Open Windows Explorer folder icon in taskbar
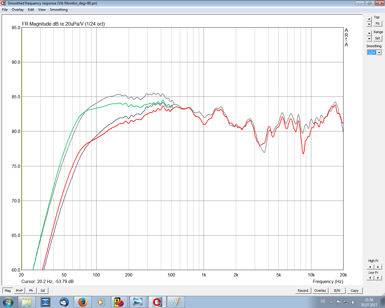 point(27,302)
